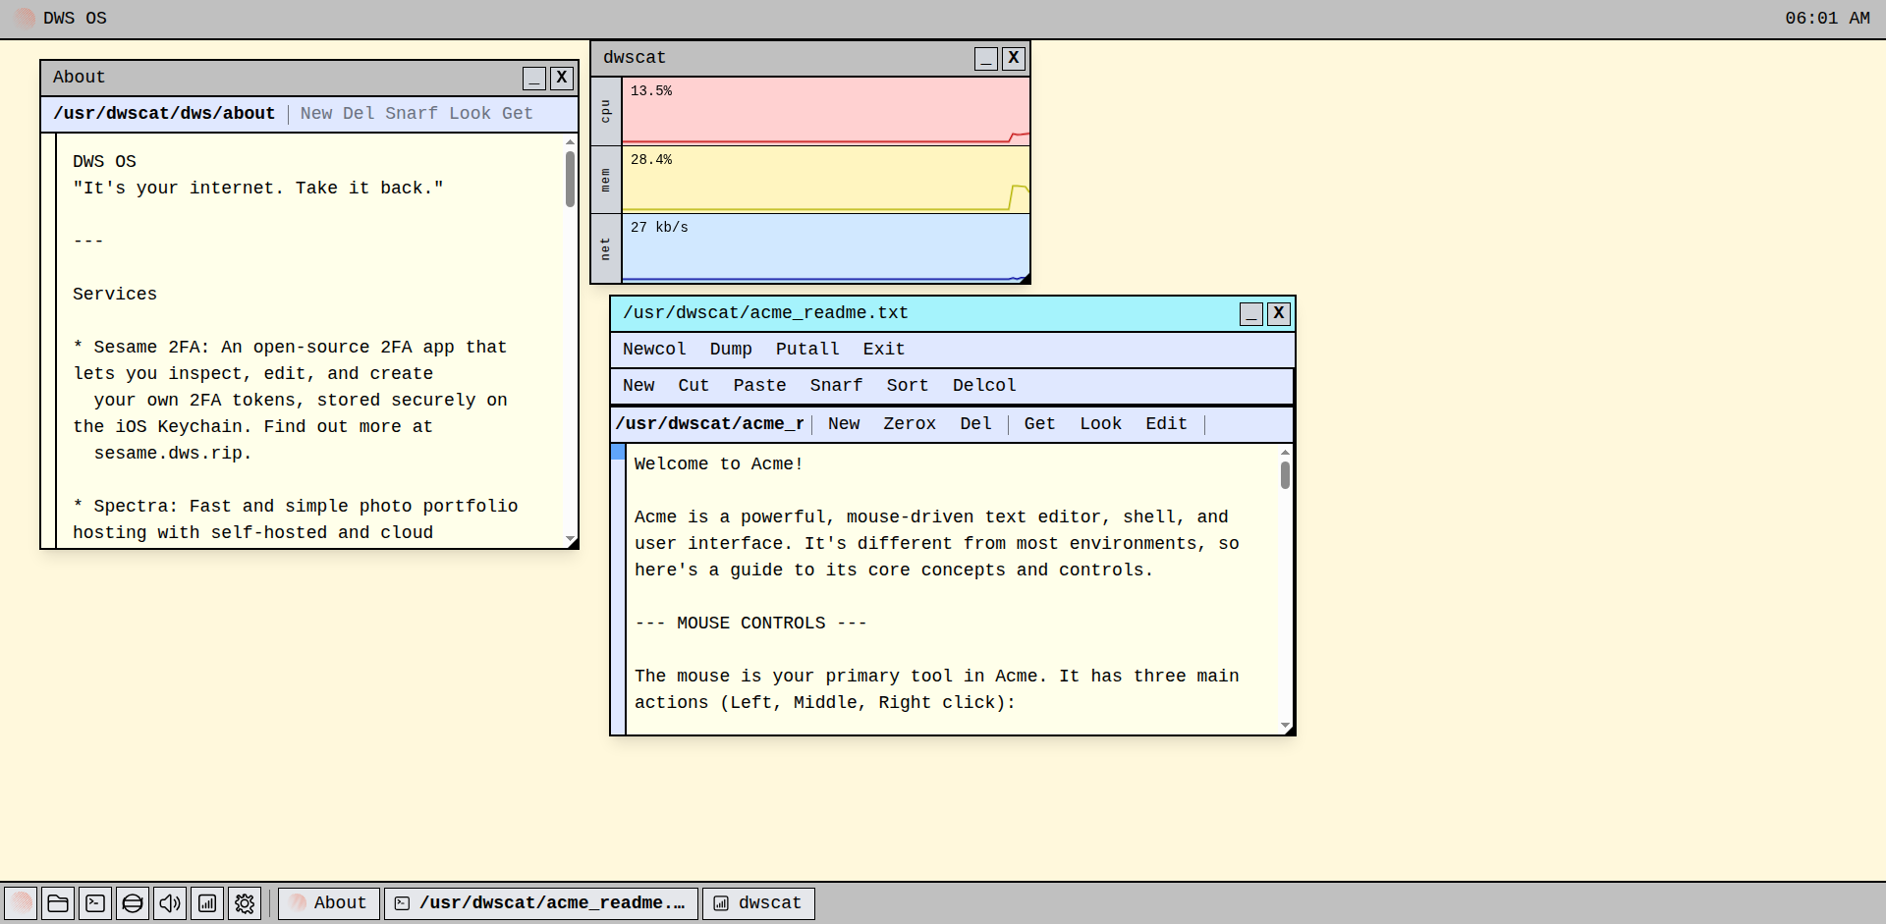Minimize the dwscat monitor window

(x=986, y=58)
